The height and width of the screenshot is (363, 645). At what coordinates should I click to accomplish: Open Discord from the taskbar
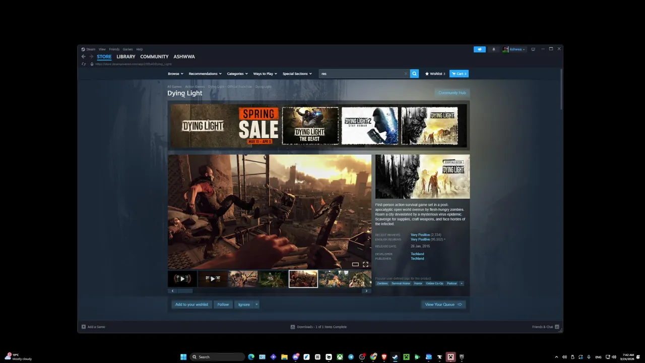pyautogui.click(x=295, y=357)
